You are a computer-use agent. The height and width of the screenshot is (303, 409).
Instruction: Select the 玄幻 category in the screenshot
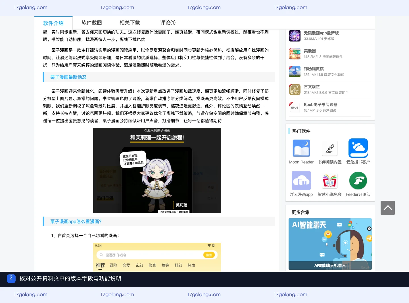[139, 265]
